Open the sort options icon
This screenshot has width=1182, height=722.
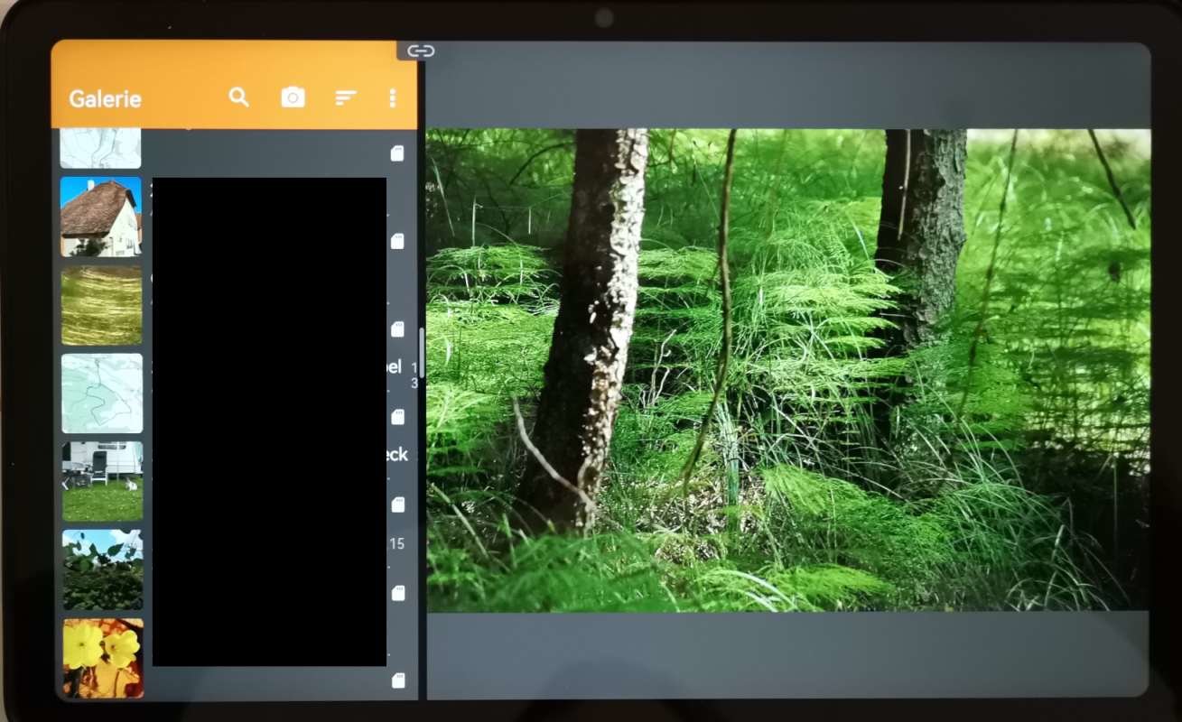345,97
